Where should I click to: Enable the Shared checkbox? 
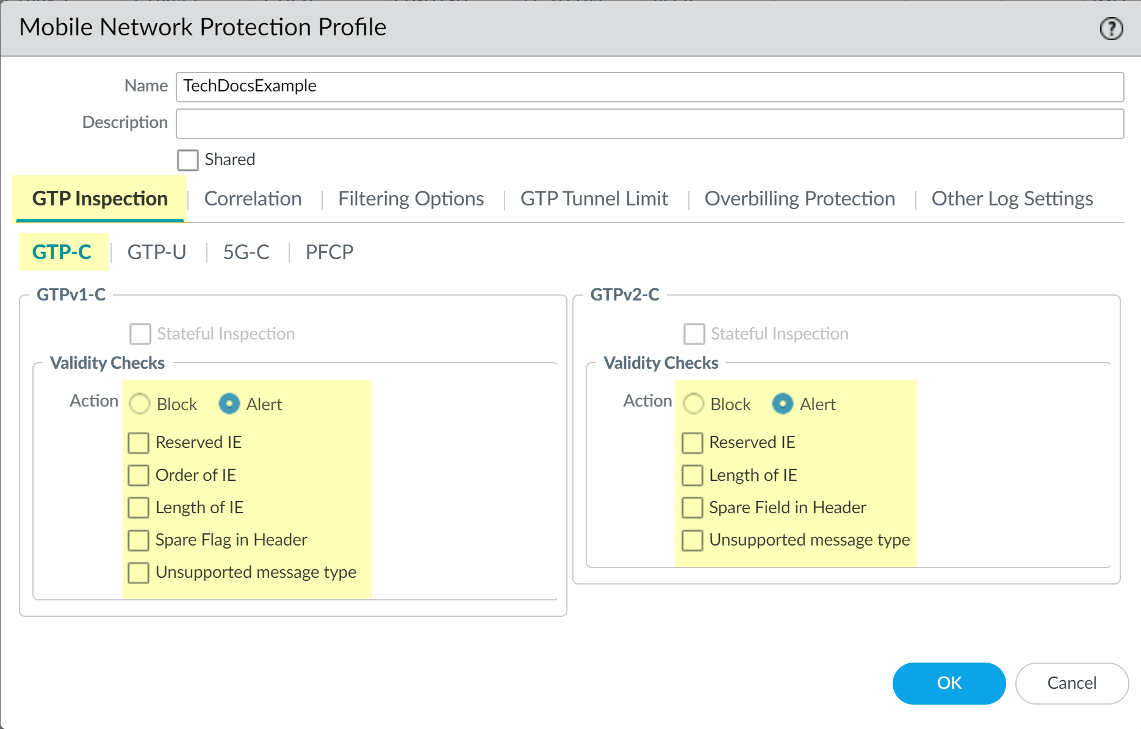(x=188, y=160)
